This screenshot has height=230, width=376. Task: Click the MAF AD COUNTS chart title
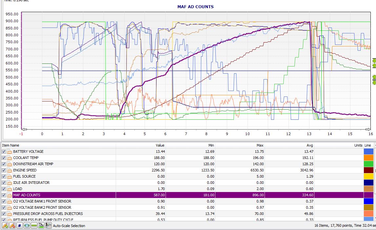tap(195, 7)
